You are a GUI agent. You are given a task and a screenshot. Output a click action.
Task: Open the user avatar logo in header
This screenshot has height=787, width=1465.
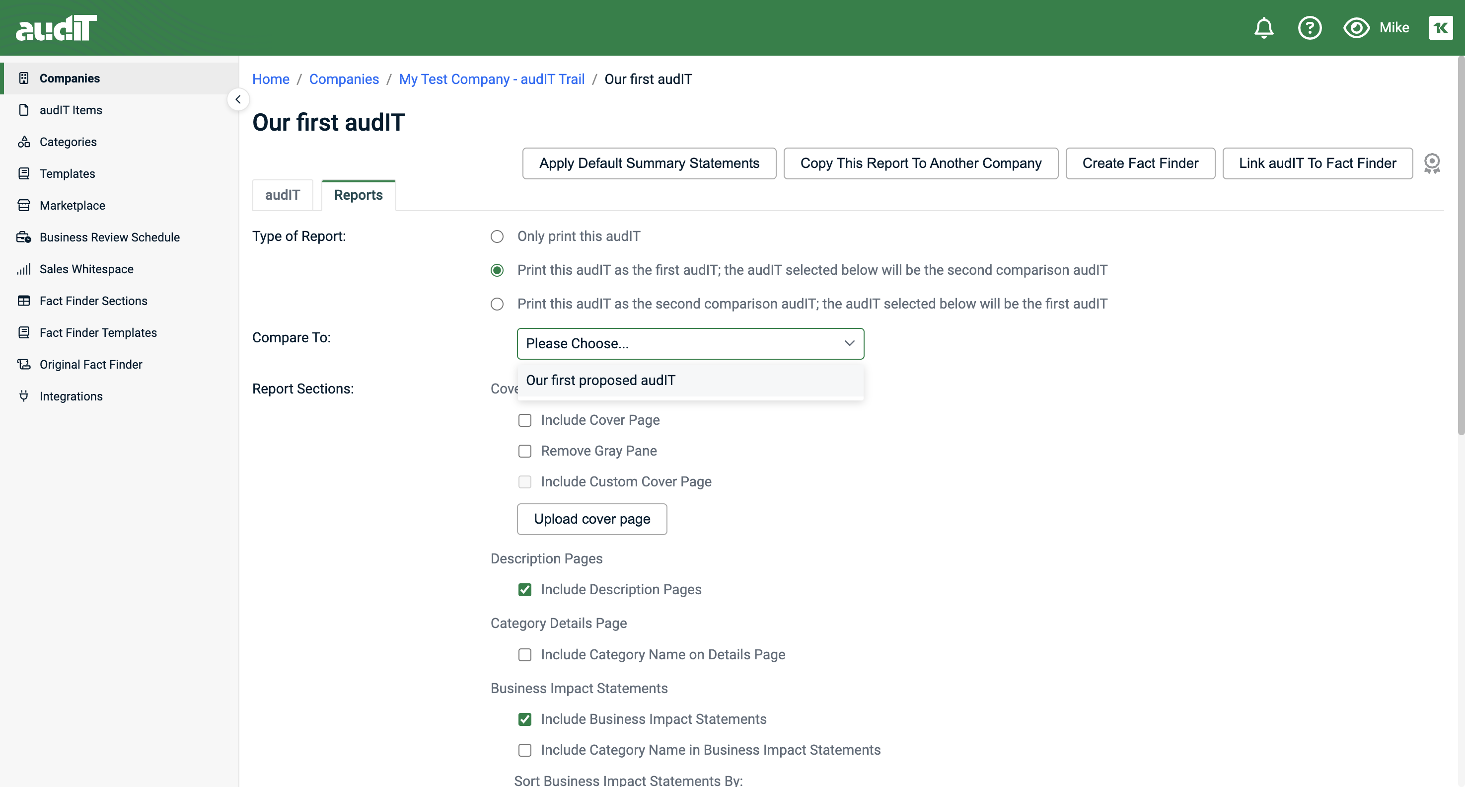(1441, 28)
